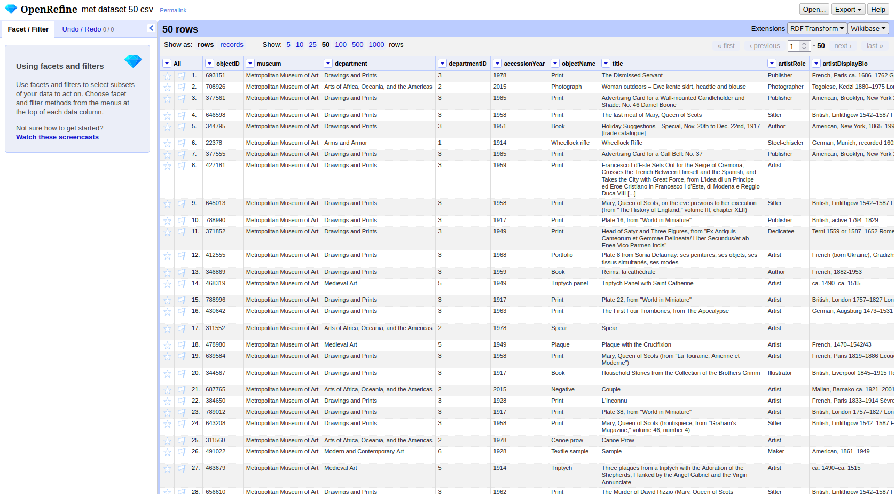Star row 25 with objectID 311560
The image size is (895, 494).
(168, 441)
